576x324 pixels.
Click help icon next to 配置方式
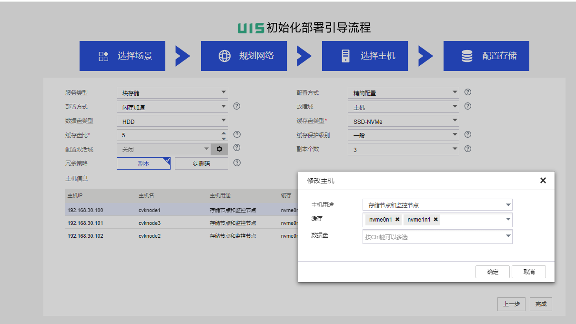[468, 92]
